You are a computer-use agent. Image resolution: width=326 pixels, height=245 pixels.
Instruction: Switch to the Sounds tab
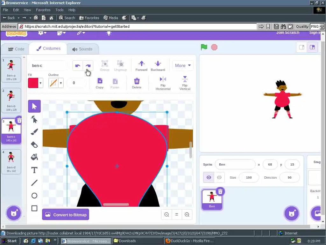click(x=82, y=49)
